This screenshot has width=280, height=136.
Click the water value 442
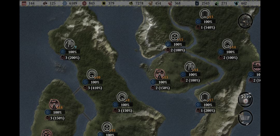244,3
